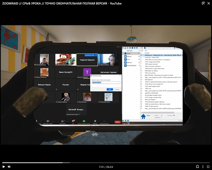Select the 'Sound Clip - Sound' list row
Image resolution: width=212 pixels, height=170 pixels.
[x=161, y=57]
